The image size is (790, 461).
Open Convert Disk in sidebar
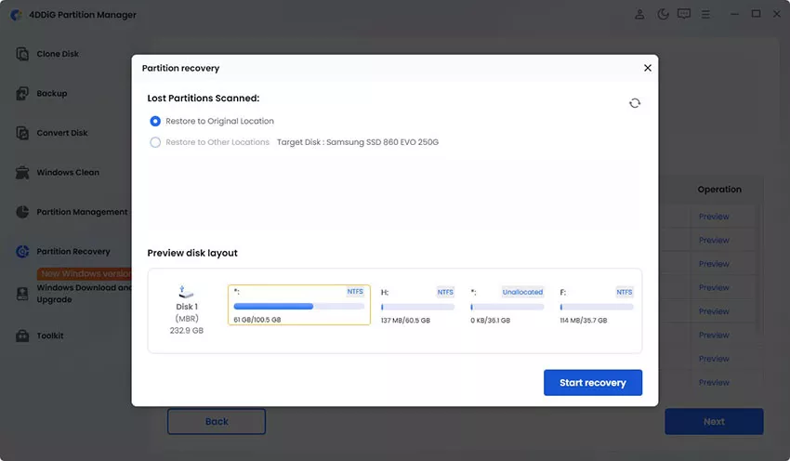pos(62,133)
